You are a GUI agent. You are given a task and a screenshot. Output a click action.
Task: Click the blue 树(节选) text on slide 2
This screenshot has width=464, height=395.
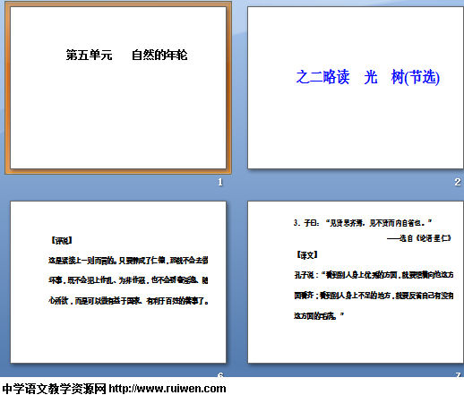tap(416, 77)
